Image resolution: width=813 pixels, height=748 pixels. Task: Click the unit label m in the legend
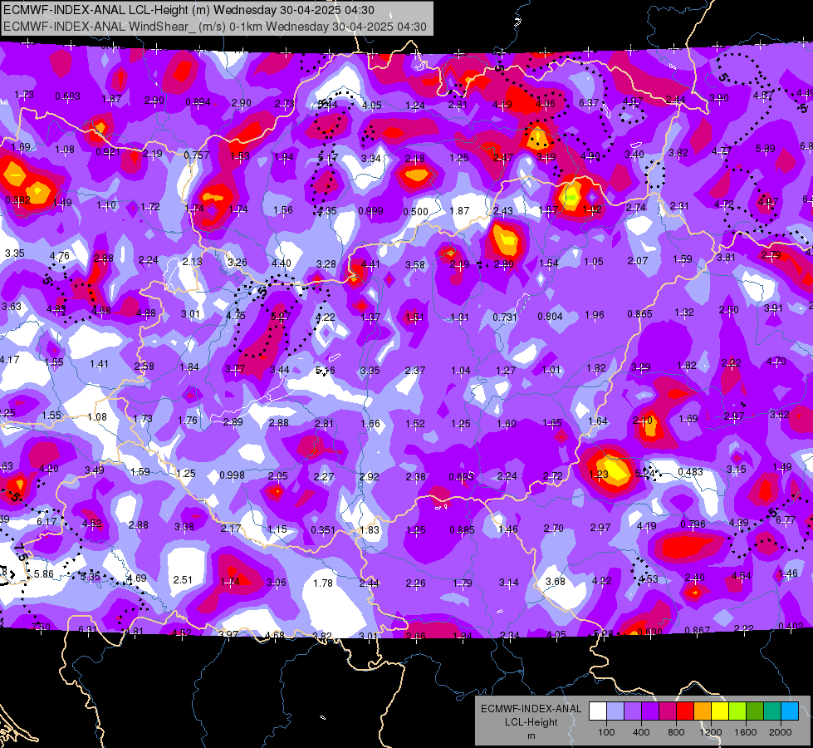[x=531, y=736]
